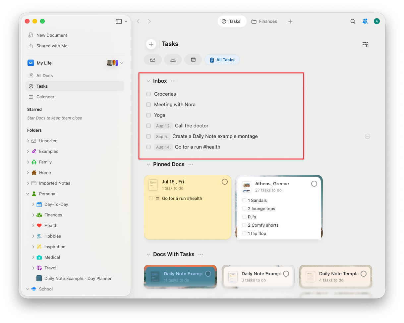Open the Calendar section in the sidebar

(x=45, y=97)
